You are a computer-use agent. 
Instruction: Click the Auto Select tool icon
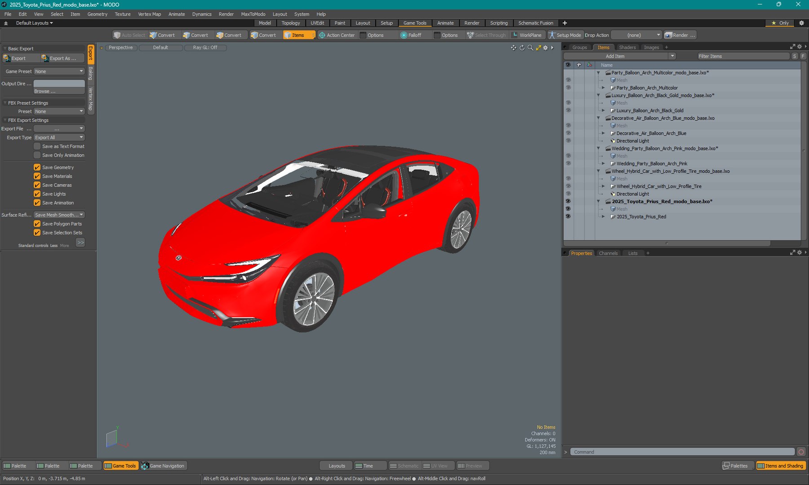click(x=117, y=35)
